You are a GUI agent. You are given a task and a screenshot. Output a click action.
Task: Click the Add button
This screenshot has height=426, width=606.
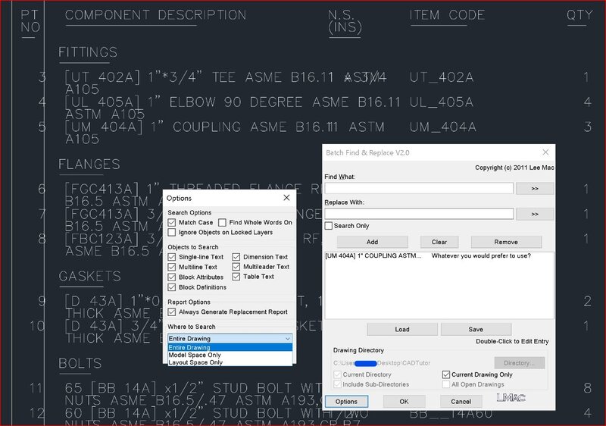(372, 242)
